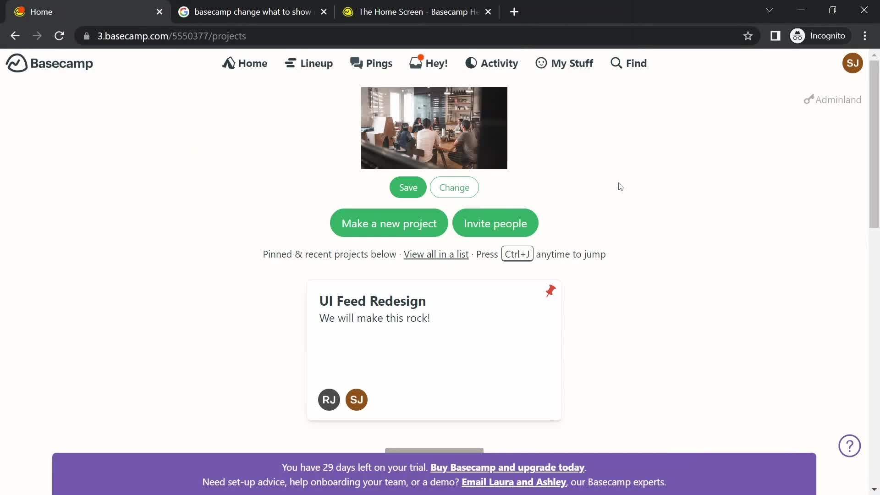The image size is (880, 495).
Task: Click the Find search icon
Action: [616, 62]
